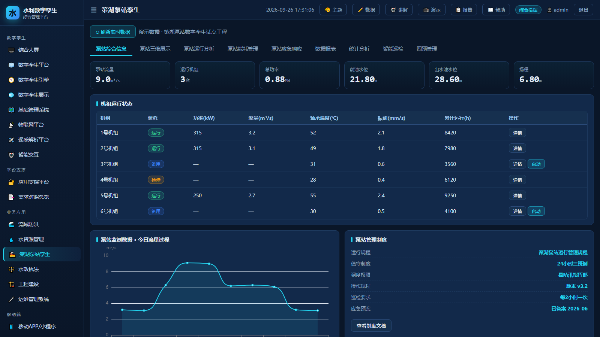This screenshot has width=600, height=337.
Task: Click the 水 app logo
Action: (13, 13)
